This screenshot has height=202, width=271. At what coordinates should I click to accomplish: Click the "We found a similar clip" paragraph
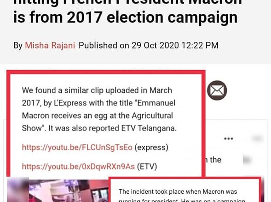tap(99, 109)
